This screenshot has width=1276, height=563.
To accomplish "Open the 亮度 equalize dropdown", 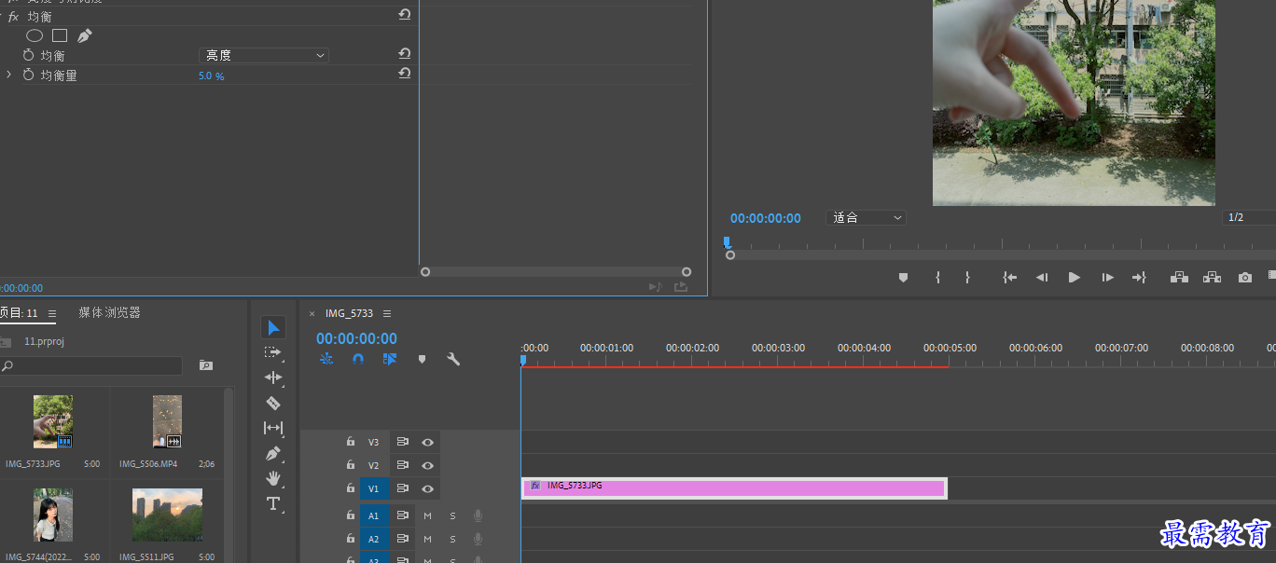I will pos(264,56).
